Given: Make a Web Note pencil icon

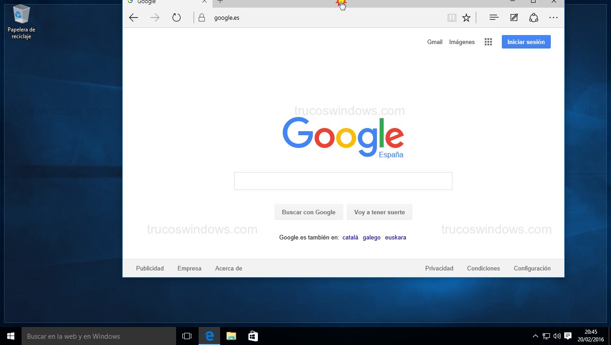Looking at the screenshot, I should (514, 18).
